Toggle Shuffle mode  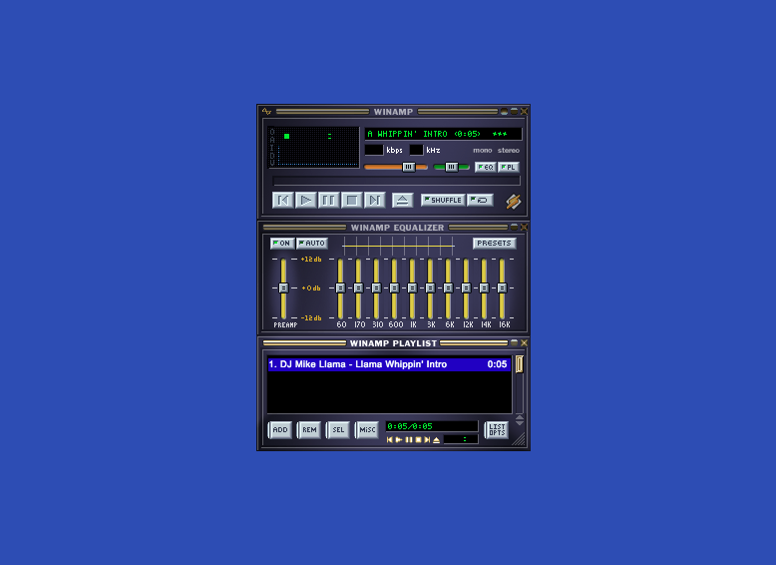point(443,200)
